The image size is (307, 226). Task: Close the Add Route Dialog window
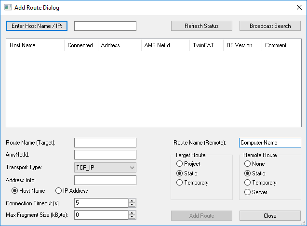tap(299, 7)
